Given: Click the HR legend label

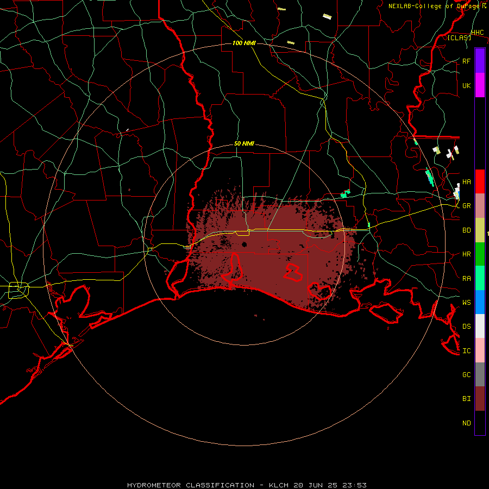Looking at the screenshot, I should 466,254.
